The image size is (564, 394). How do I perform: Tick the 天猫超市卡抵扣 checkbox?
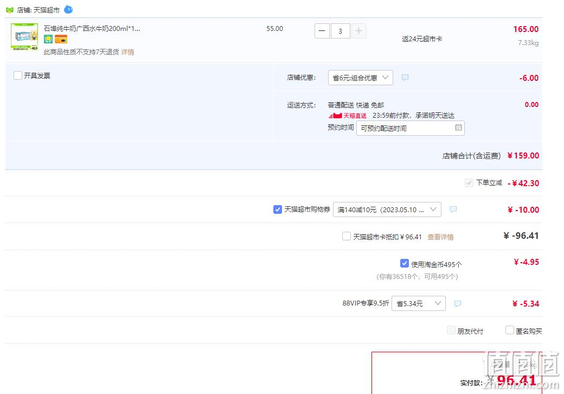pos(347,237)
